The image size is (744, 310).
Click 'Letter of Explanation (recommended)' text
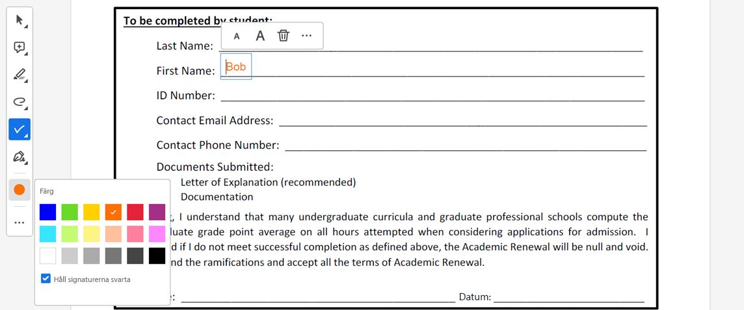(x=268, y=182)
